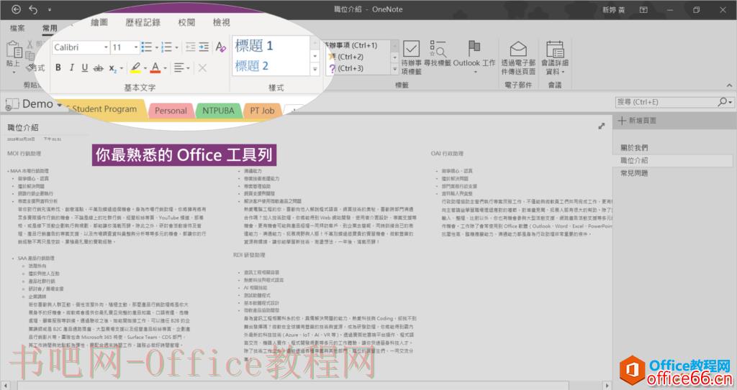Collapse the ribbon with chevron

click(x=729, y=85)
